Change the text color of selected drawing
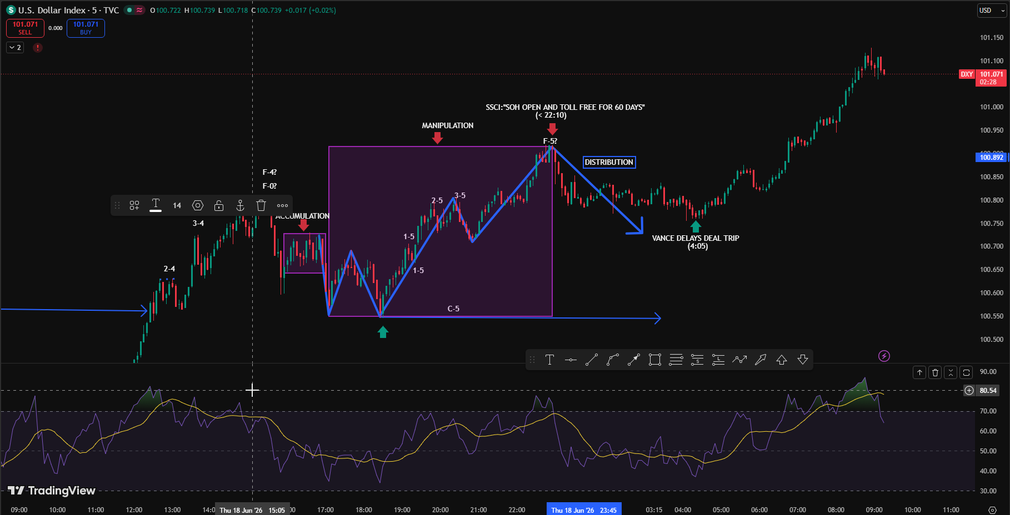The width and height of the screenshot is (1010, 515). point(156,205)
